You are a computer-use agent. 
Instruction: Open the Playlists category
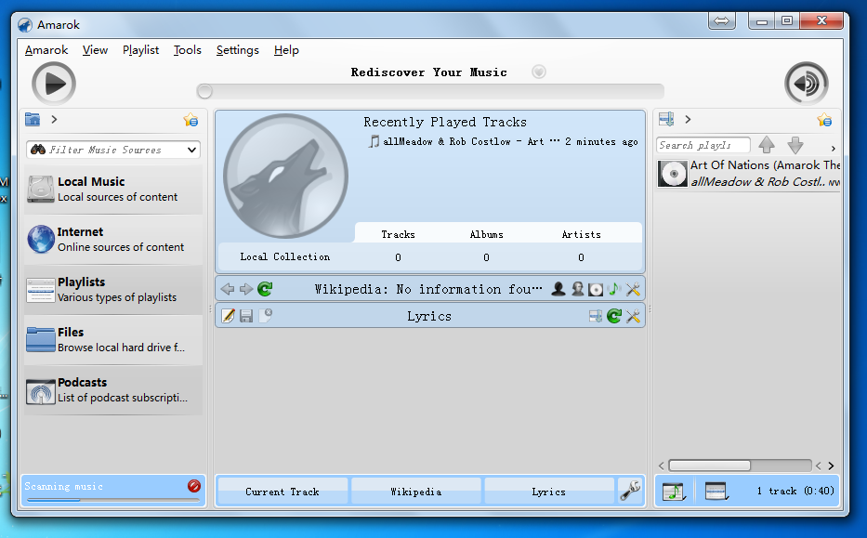tap(113, 290)
